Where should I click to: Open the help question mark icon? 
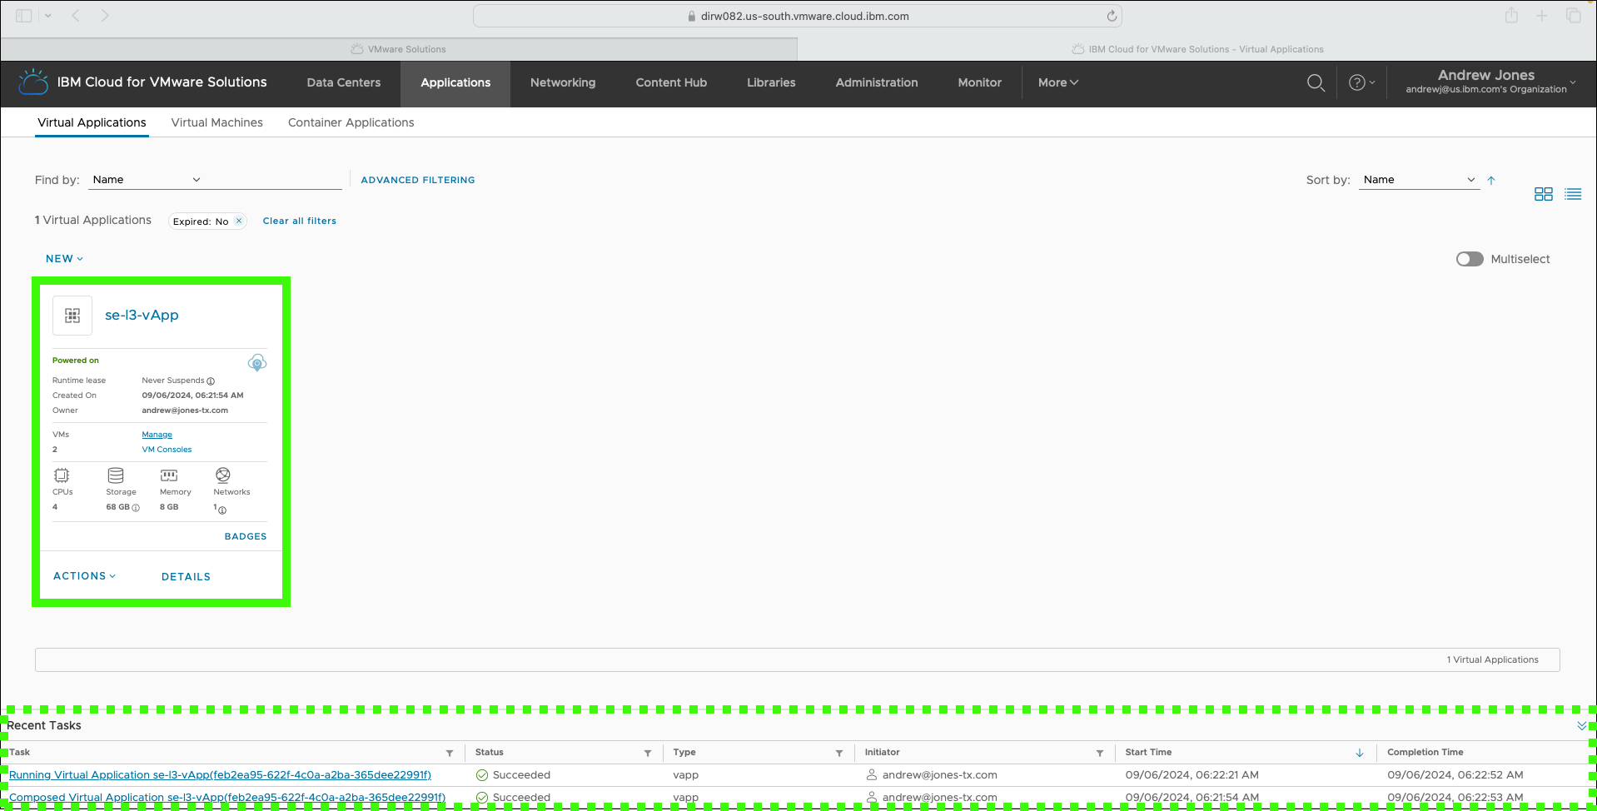point(1357,82)
